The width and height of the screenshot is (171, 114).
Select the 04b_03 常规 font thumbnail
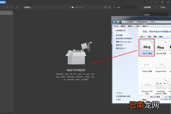click(147, 47)
